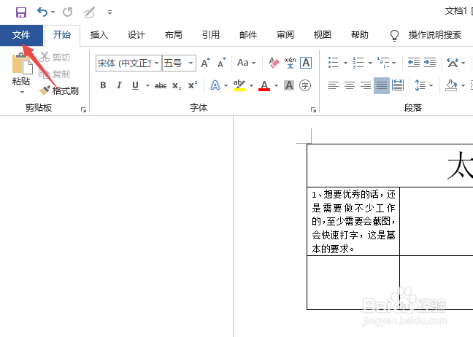This screenshot has width=473, height=337.
Task: Open the highlight color dropdown arrow
Action: point(251,85)
